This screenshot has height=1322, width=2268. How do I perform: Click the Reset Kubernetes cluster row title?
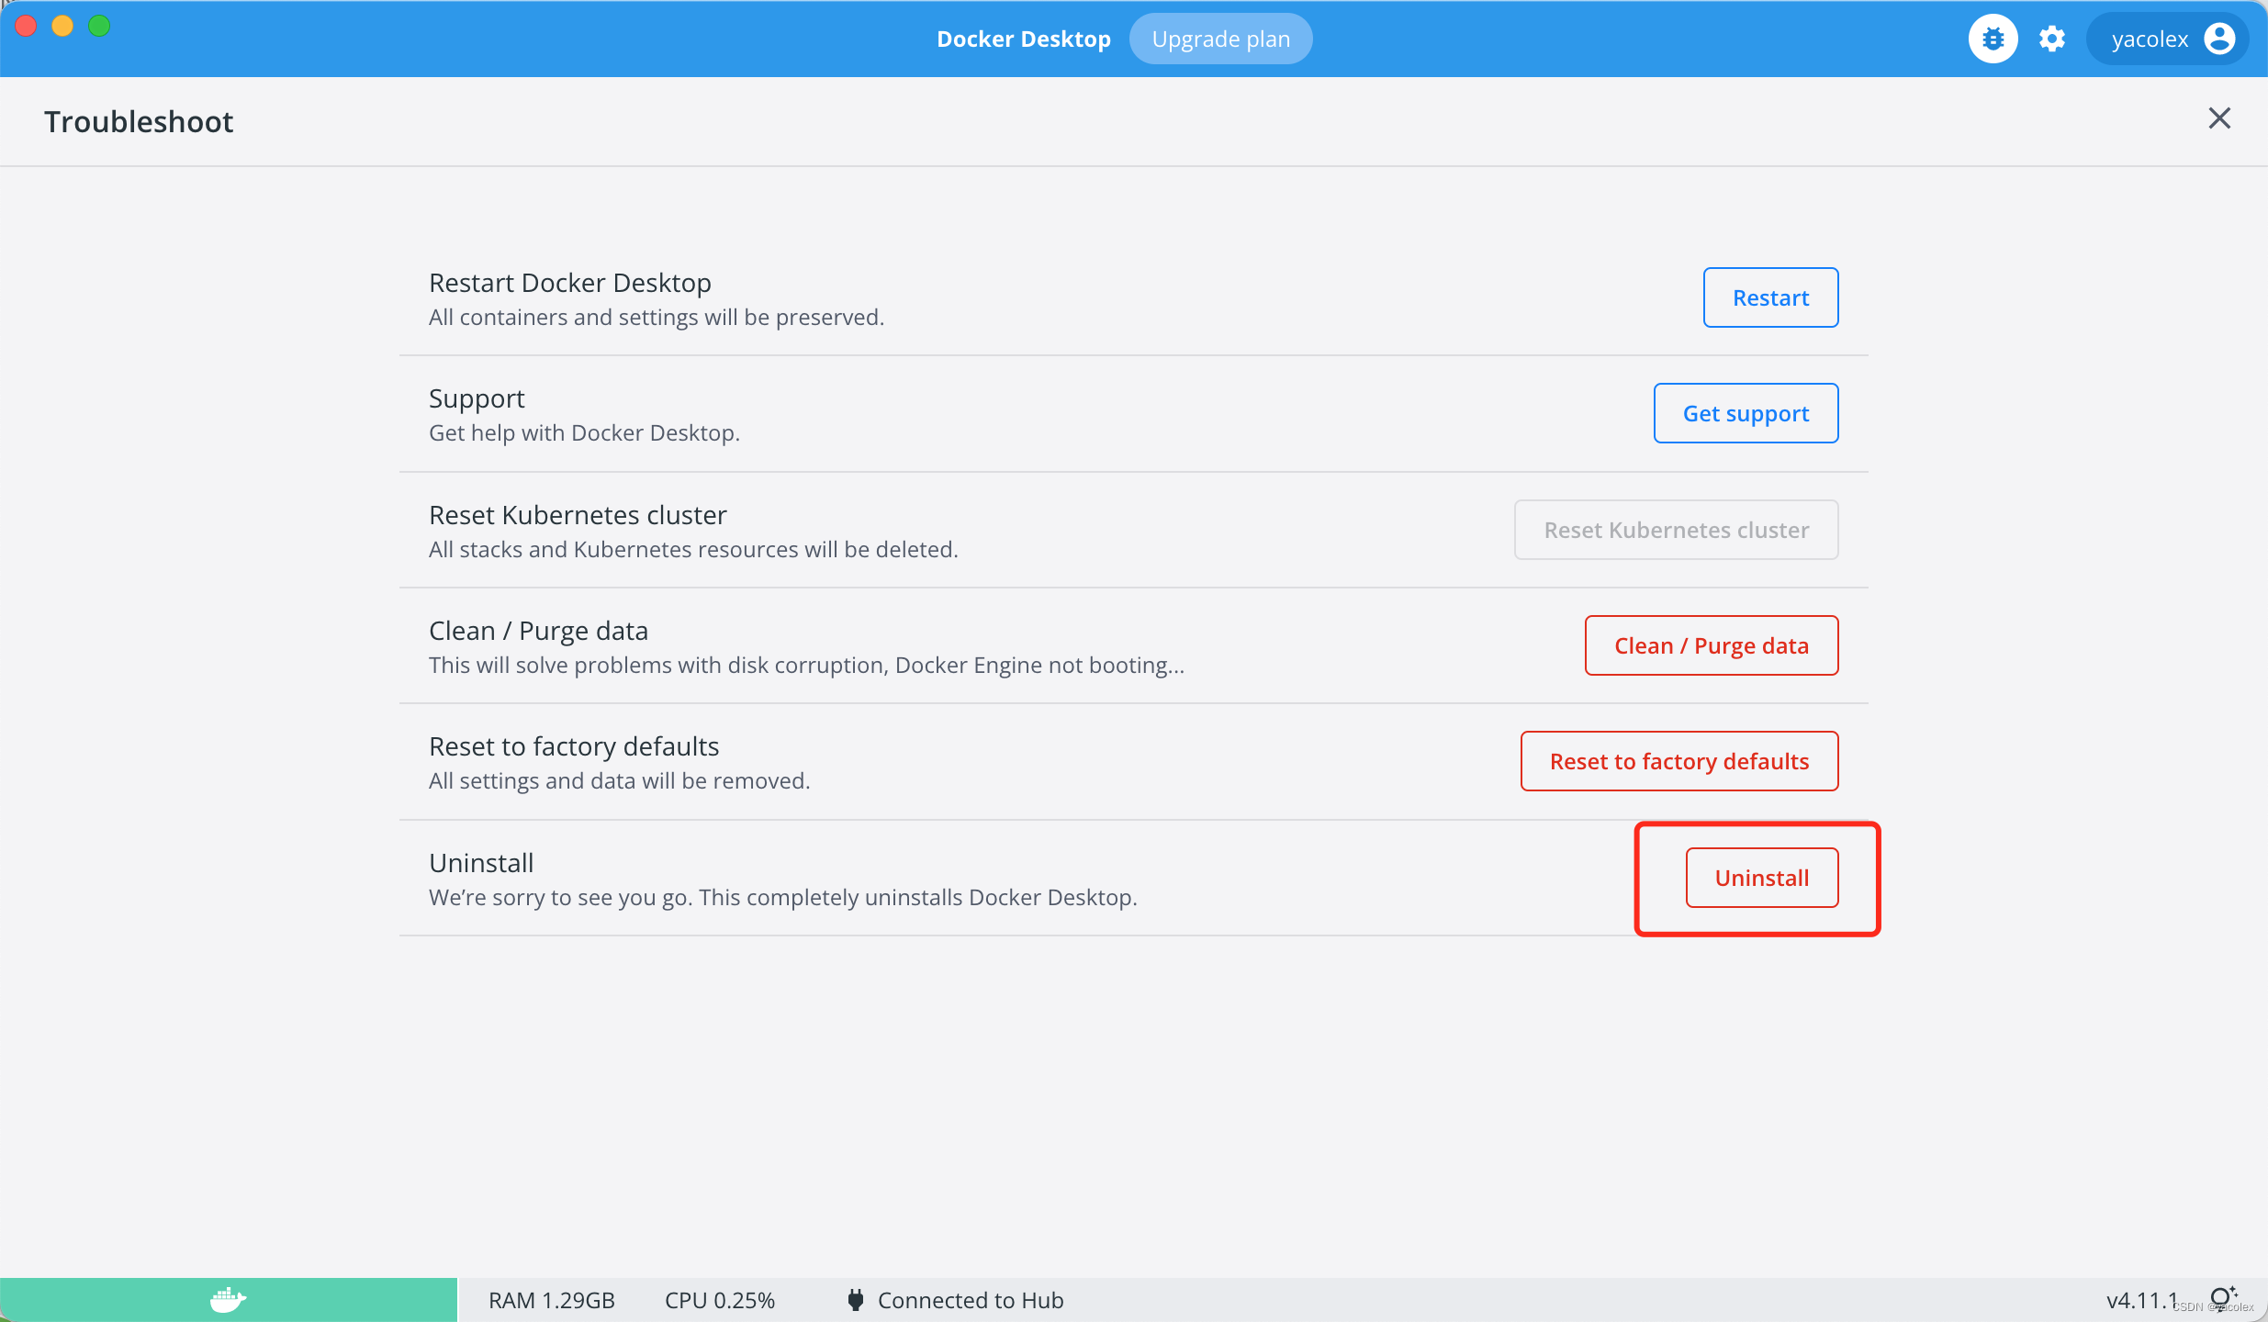click(x=578, y=515)
